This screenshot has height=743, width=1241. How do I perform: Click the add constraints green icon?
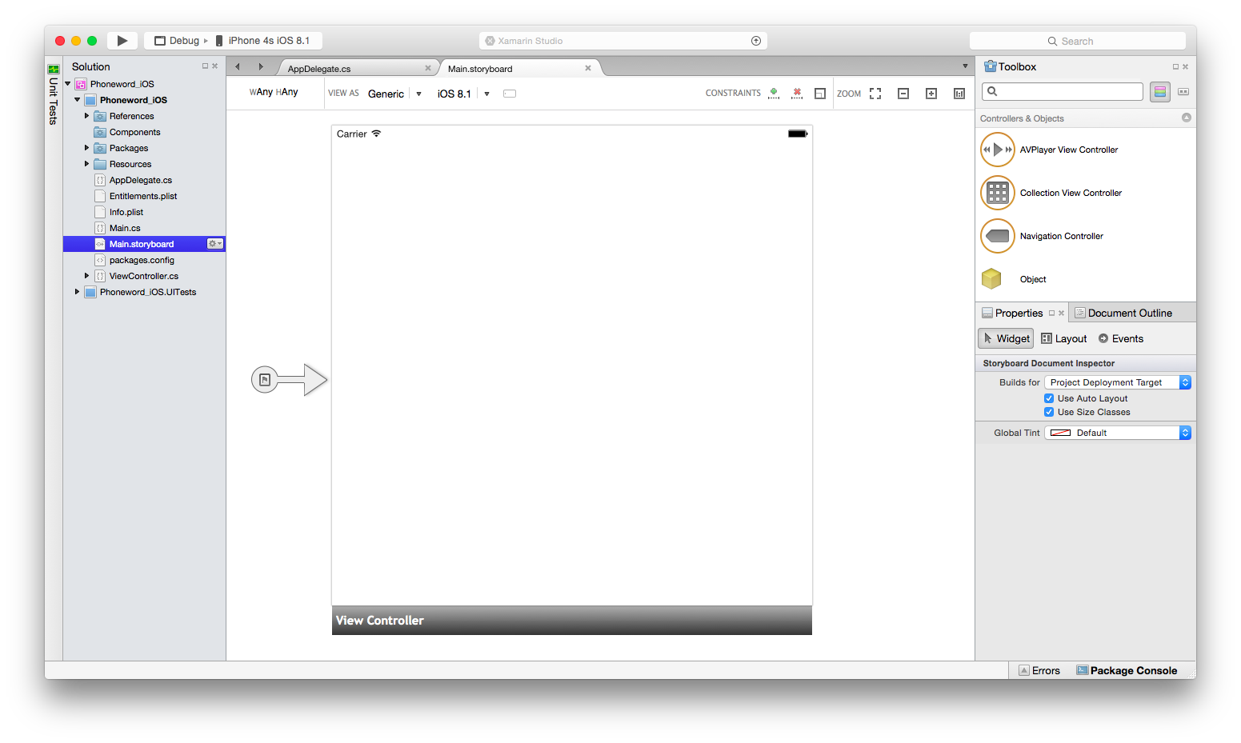coord(773,94)
